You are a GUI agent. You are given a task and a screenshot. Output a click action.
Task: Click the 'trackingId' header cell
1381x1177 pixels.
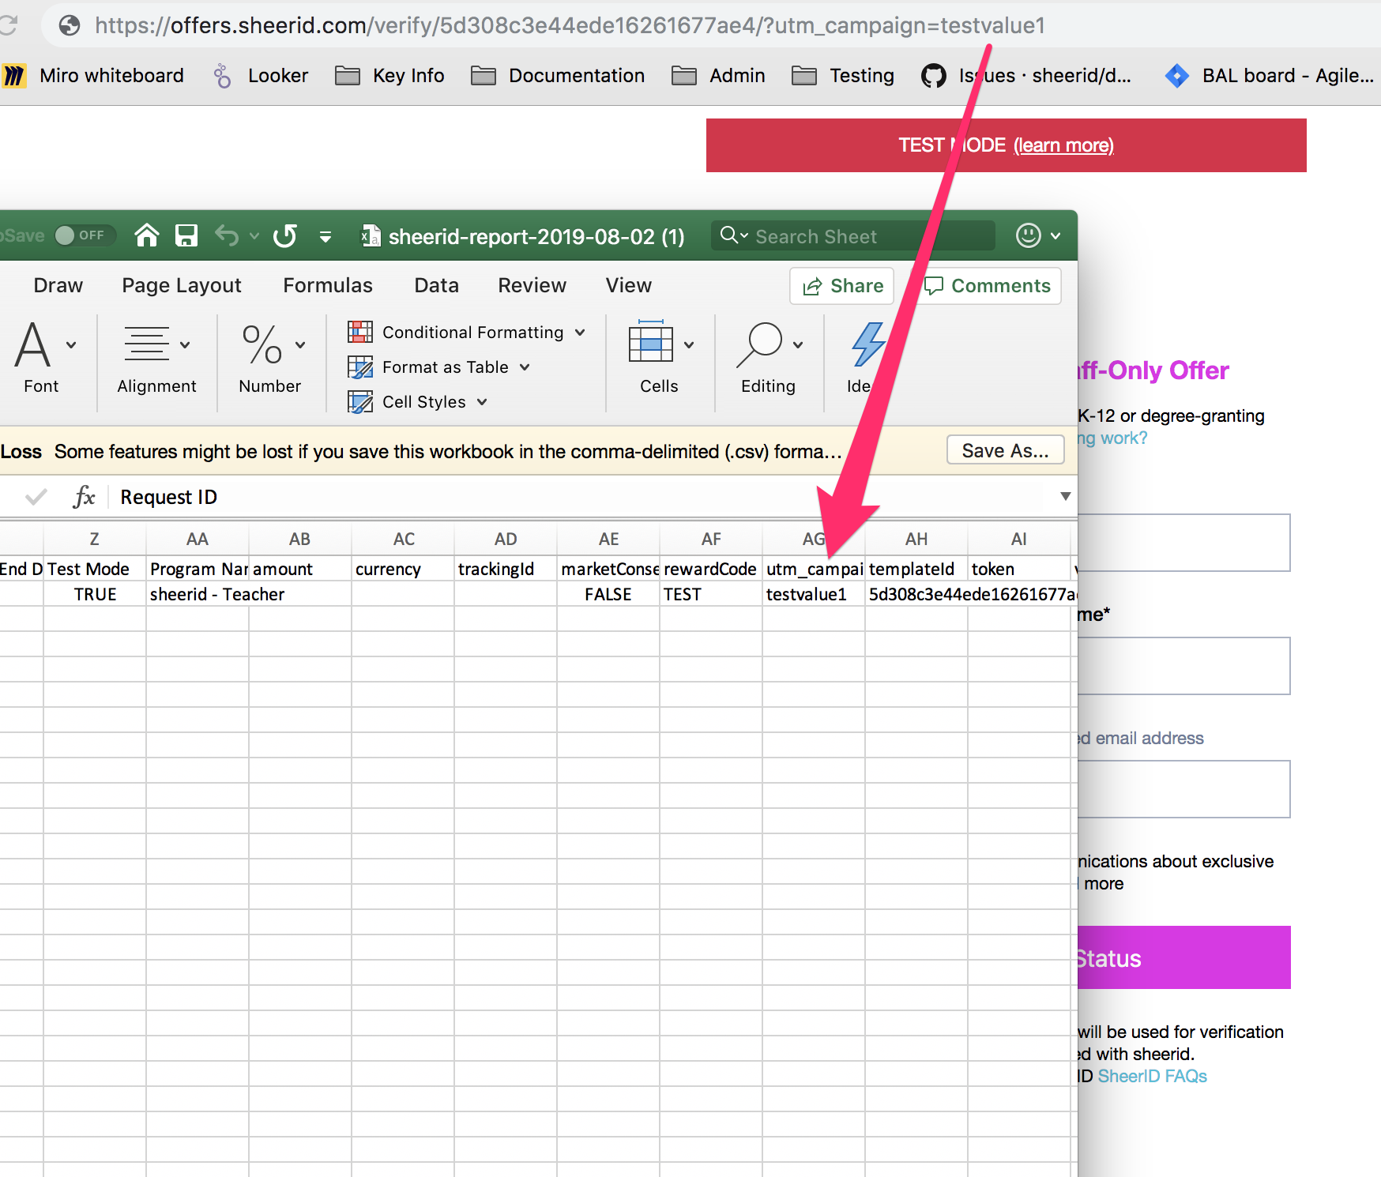506,569
